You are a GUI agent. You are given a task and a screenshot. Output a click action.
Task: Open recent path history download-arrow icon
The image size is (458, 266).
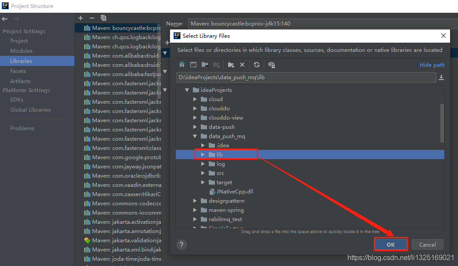441,77
